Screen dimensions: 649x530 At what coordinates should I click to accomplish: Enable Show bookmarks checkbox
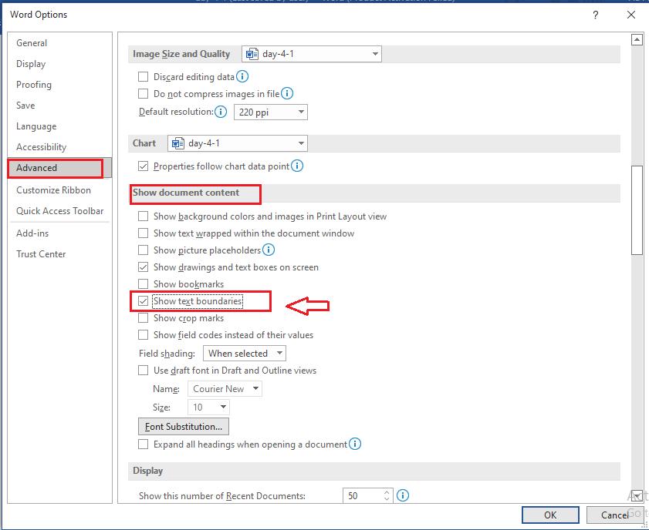143,283
